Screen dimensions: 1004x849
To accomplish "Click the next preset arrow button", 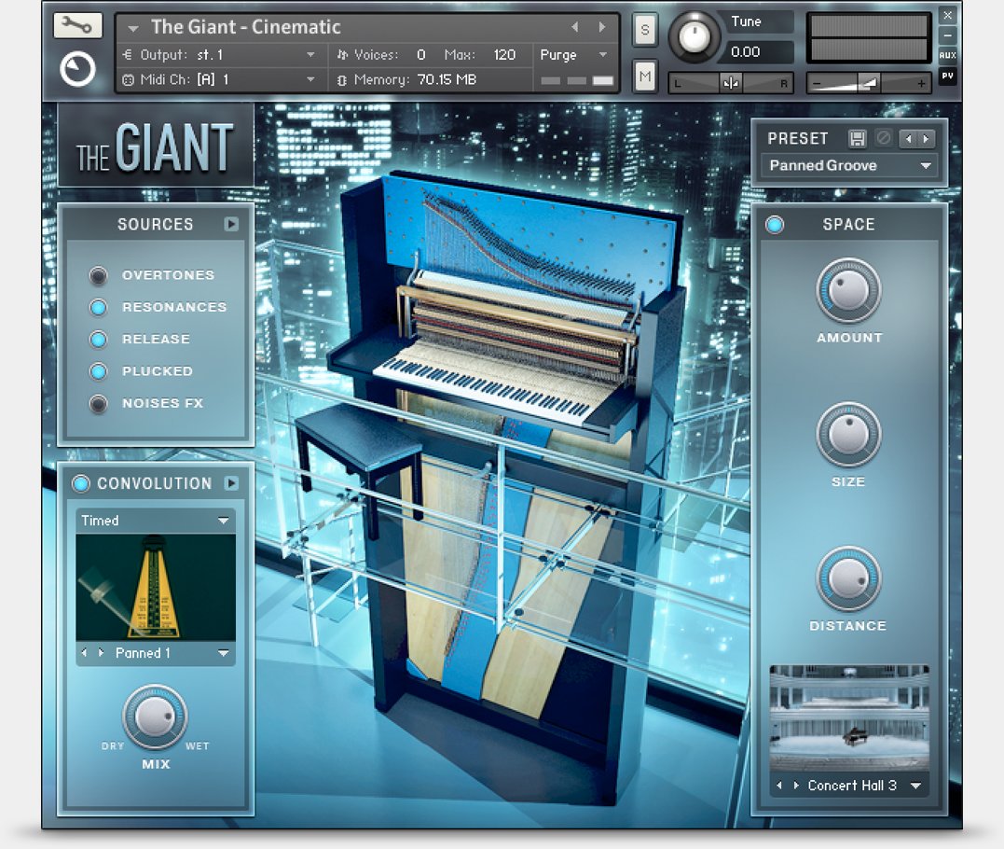I will [x=925, y=139].
